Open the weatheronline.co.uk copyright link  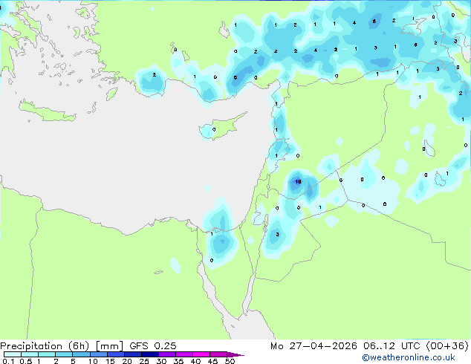408,357
